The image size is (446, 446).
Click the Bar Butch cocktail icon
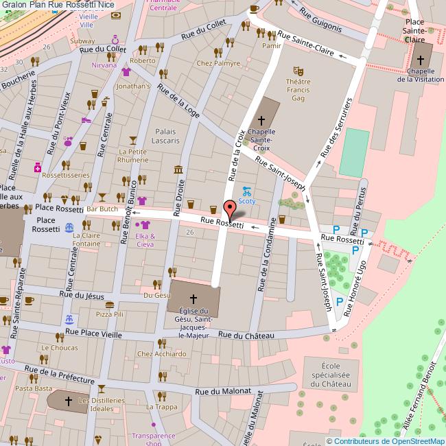102,198
